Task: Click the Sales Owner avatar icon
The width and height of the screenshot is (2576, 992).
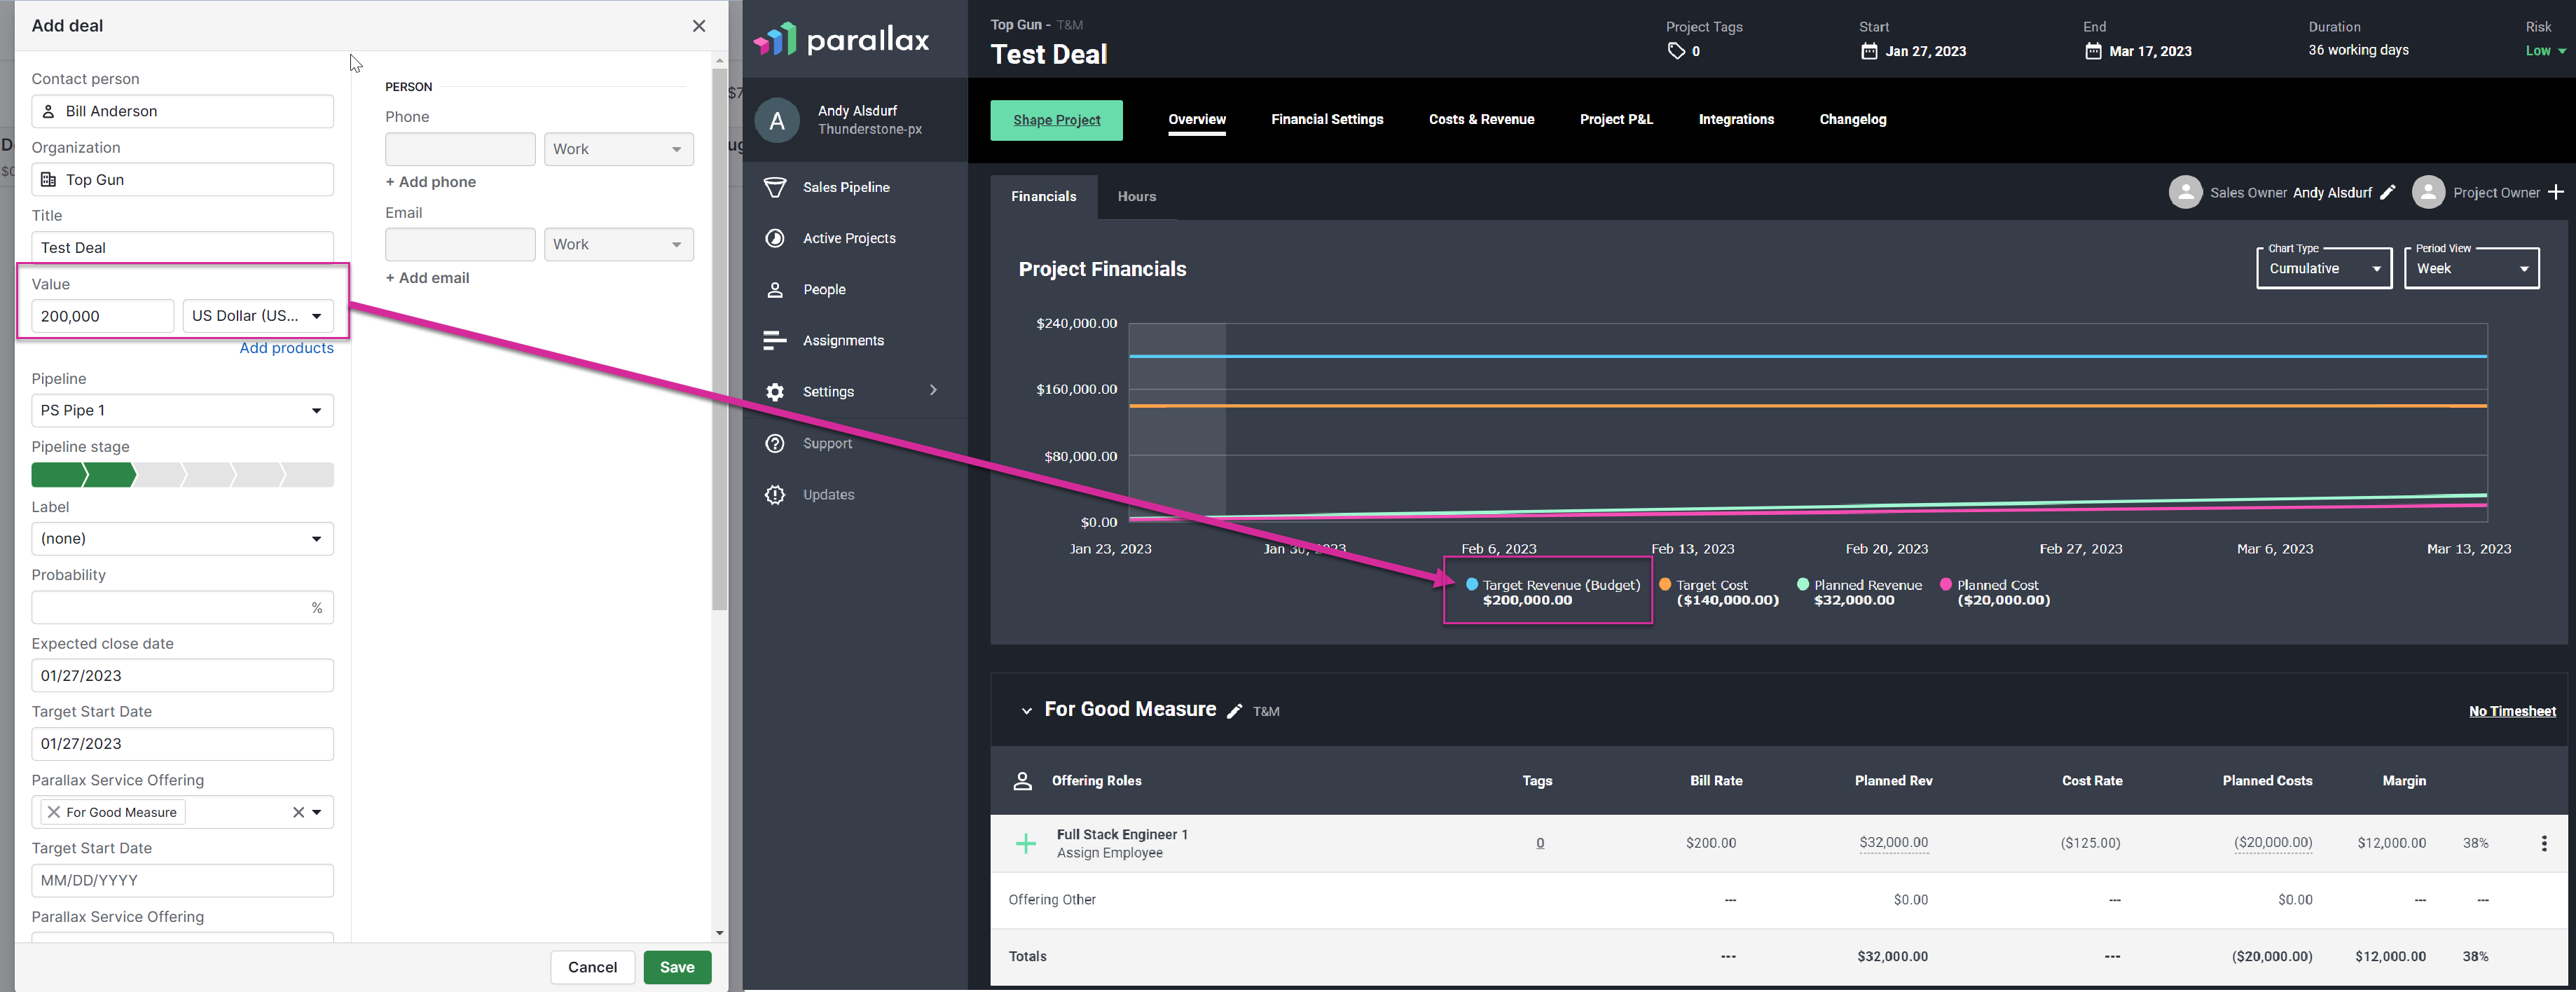Action: (x=2185, y=192)
